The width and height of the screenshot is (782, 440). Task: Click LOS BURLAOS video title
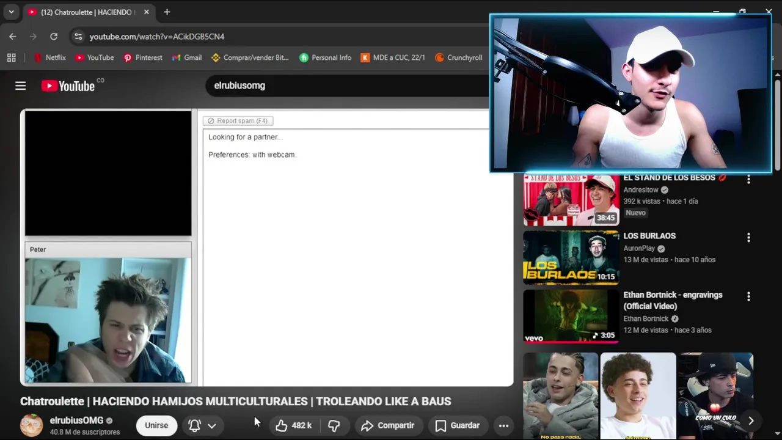(x=649, y=236)
